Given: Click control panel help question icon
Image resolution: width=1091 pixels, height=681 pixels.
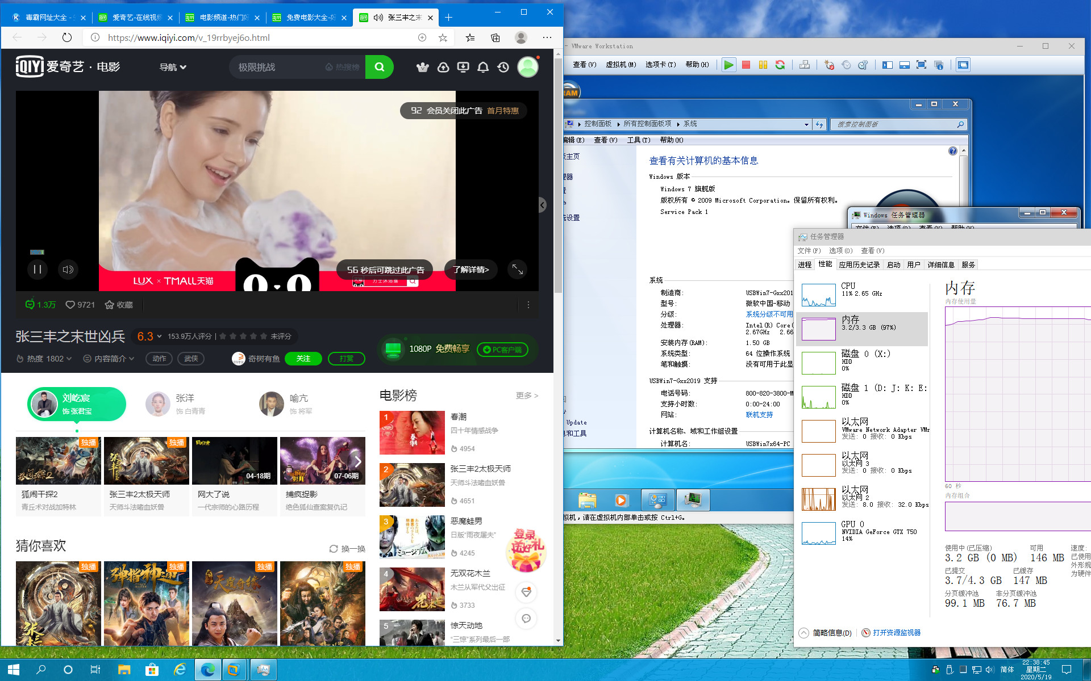Looking at the screenshot, I should (x=953, y=151).
